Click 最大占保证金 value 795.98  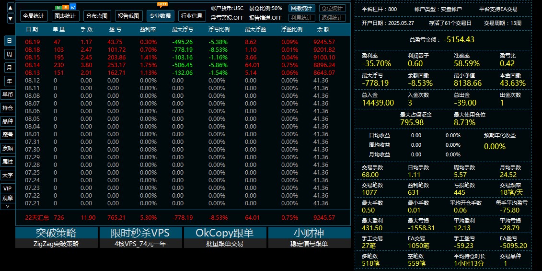(412, 122)
